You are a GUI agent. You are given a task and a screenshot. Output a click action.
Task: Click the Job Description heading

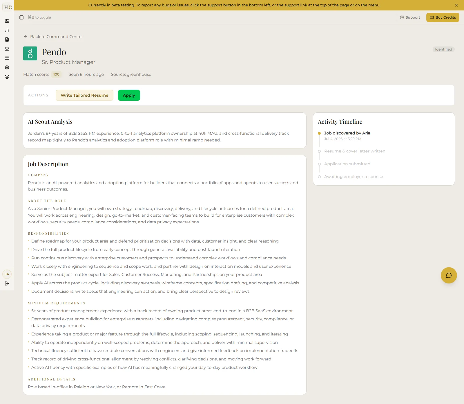48,164
